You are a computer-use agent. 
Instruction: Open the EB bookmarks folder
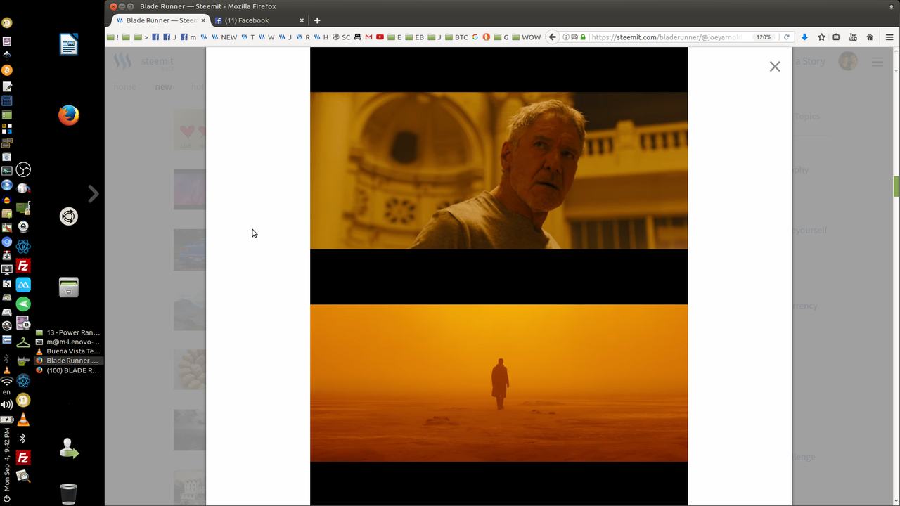(x=414, y=37)
